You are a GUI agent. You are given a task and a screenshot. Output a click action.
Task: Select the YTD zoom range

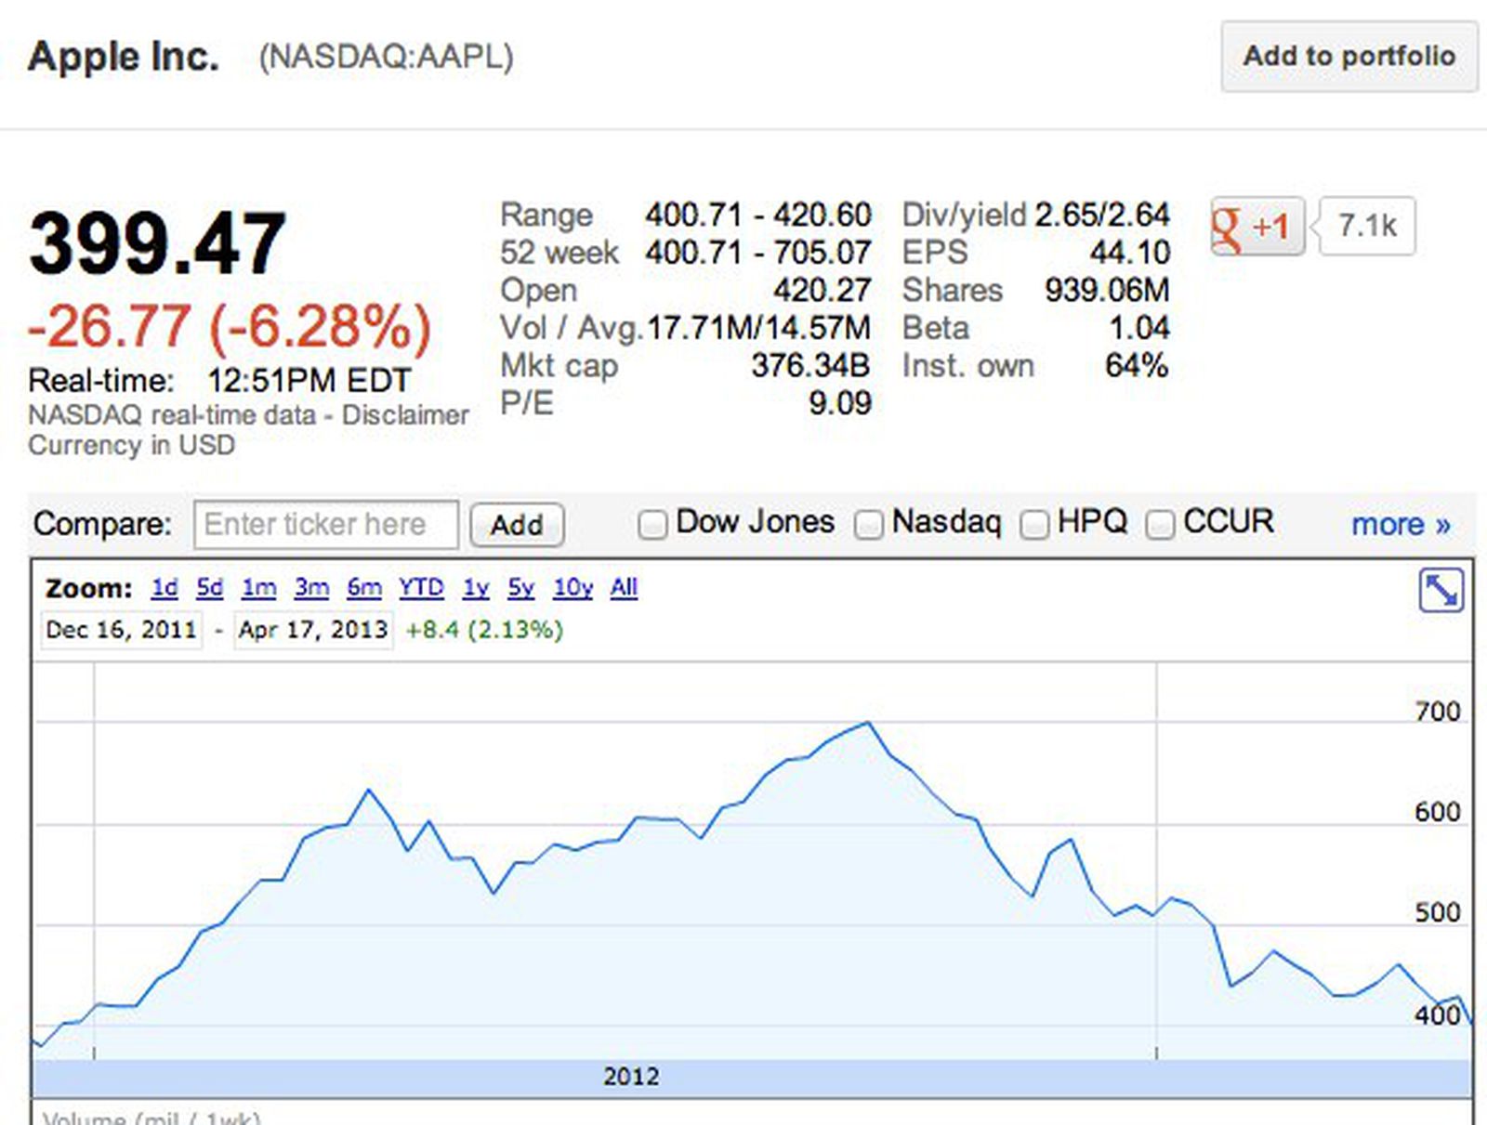(422, 588)
